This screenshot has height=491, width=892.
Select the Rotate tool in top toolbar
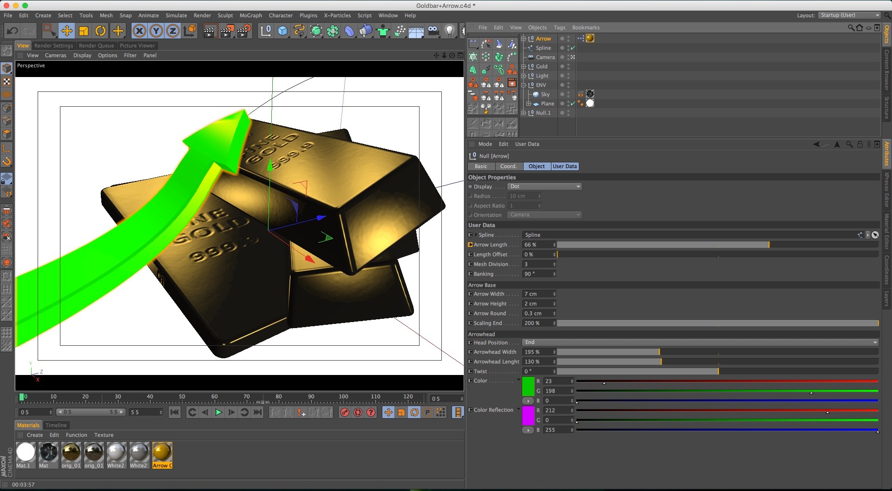tap(100, 31)
